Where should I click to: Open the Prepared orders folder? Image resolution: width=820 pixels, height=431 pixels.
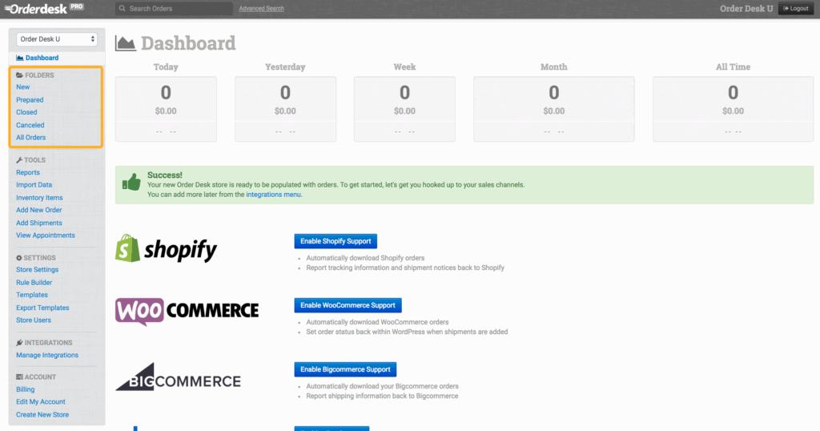(30, 100)
